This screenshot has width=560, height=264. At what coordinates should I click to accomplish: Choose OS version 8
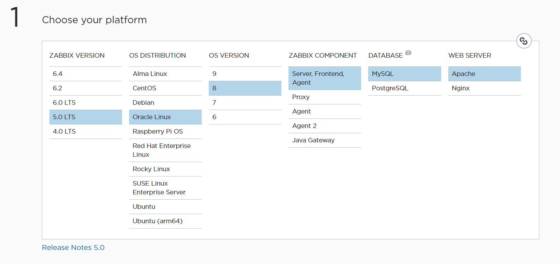pos(245,88)
